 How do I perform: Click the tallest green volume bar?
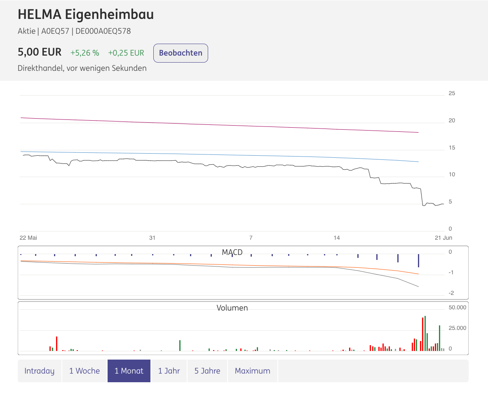click(425, 333)
